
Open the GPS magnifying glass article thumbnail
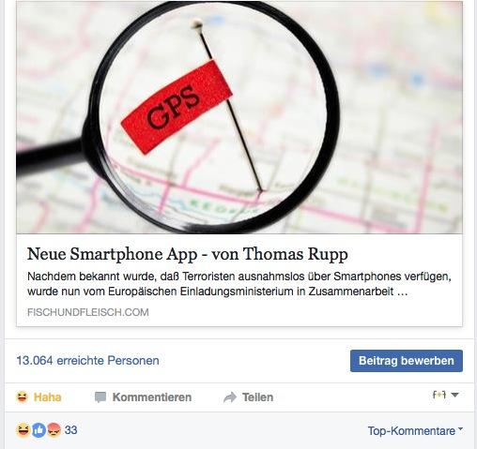(239, 117)
